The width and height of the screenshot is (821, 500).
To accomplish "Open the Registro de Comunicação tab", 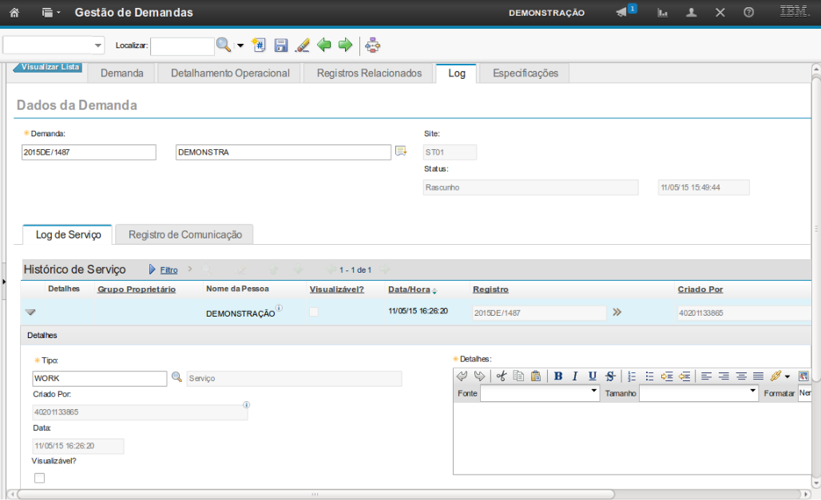I will point(184,234).
